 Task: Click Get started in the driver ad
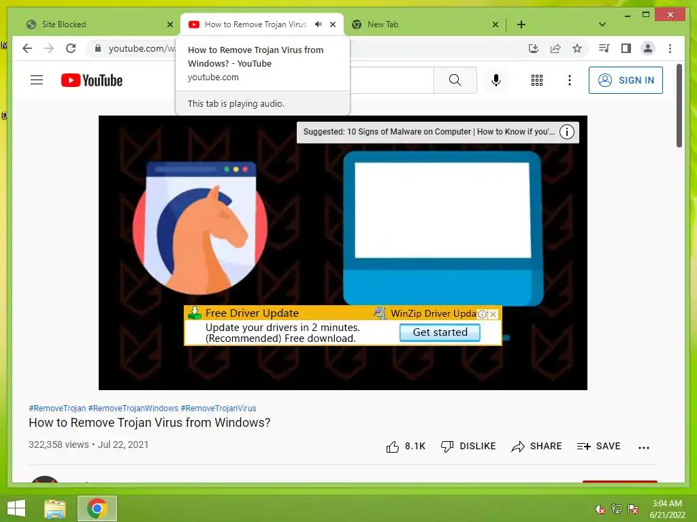pyautogui.click(x=440, y=332)
